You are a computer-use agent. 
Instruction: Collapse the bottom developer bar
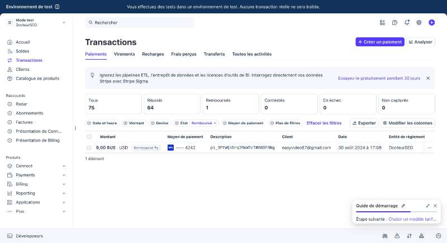point(438,236)
